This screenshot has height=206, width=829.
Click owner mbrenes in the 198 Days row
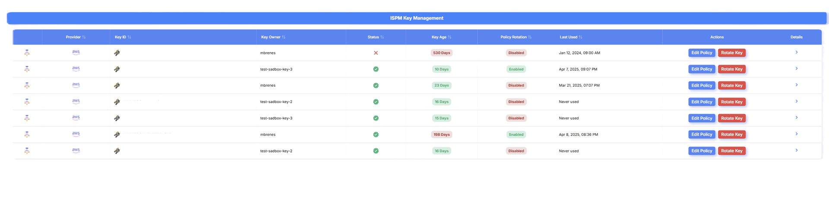pyautogui.click(x=268, y=134)
